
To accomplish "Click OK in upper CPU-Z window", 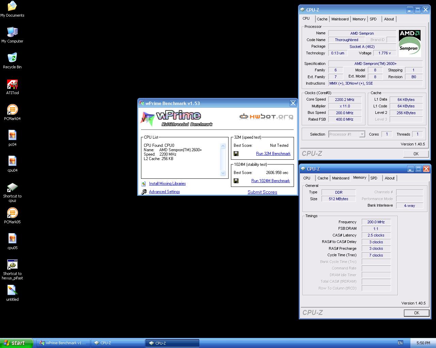I will 416,154.
